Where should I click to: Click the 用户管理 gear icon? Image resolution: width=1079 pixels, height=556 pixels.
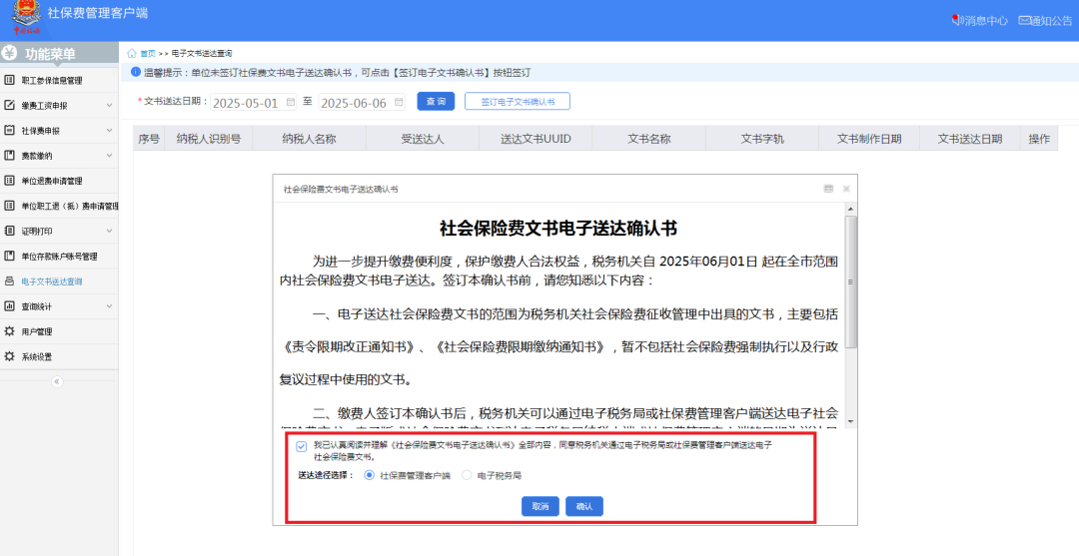tap(10, 331)
